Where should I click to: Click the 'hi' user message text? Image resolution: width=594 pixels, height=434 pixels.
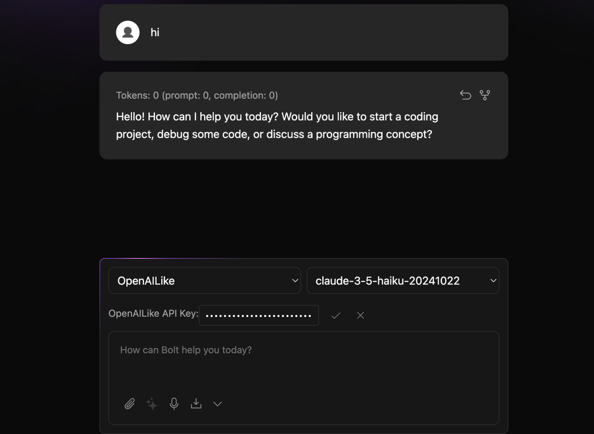(155, 33)
